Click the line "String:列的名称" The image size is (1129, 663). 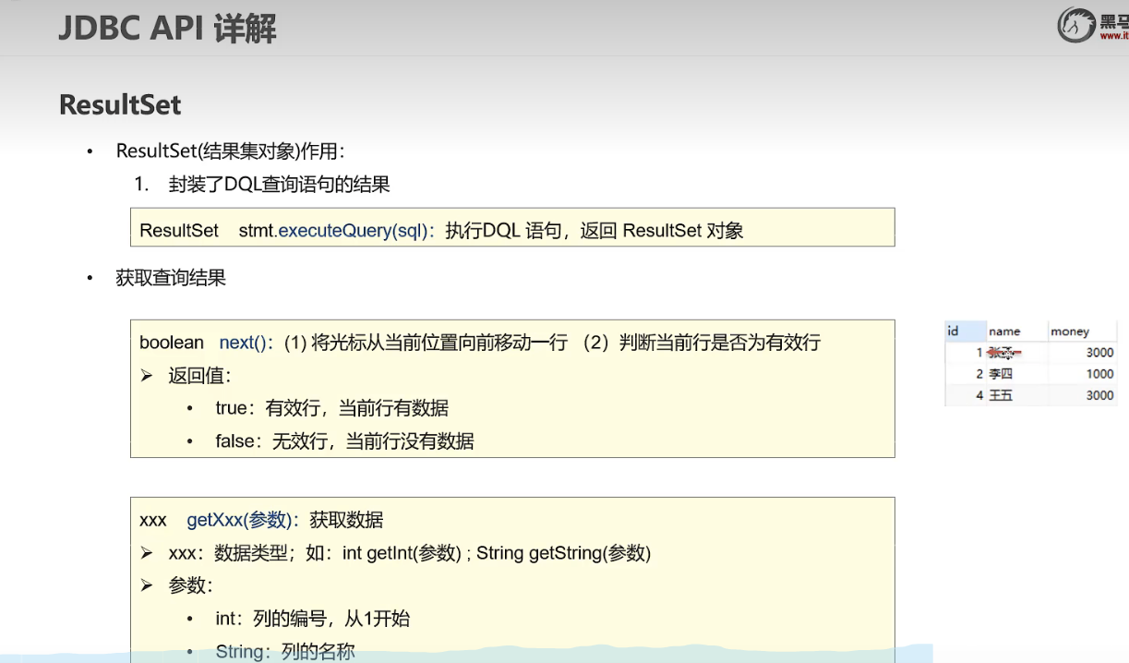pos(285,651)
